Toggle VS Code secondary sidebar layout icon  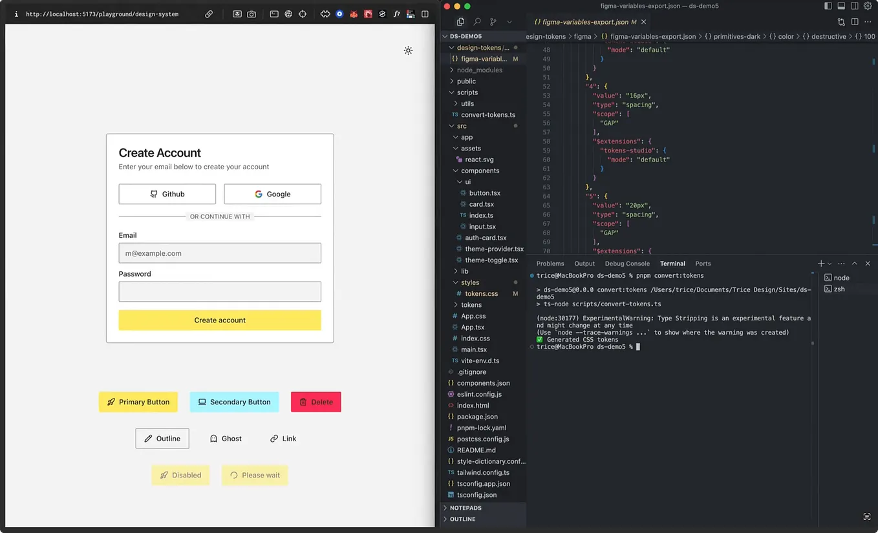pos(854,6)
